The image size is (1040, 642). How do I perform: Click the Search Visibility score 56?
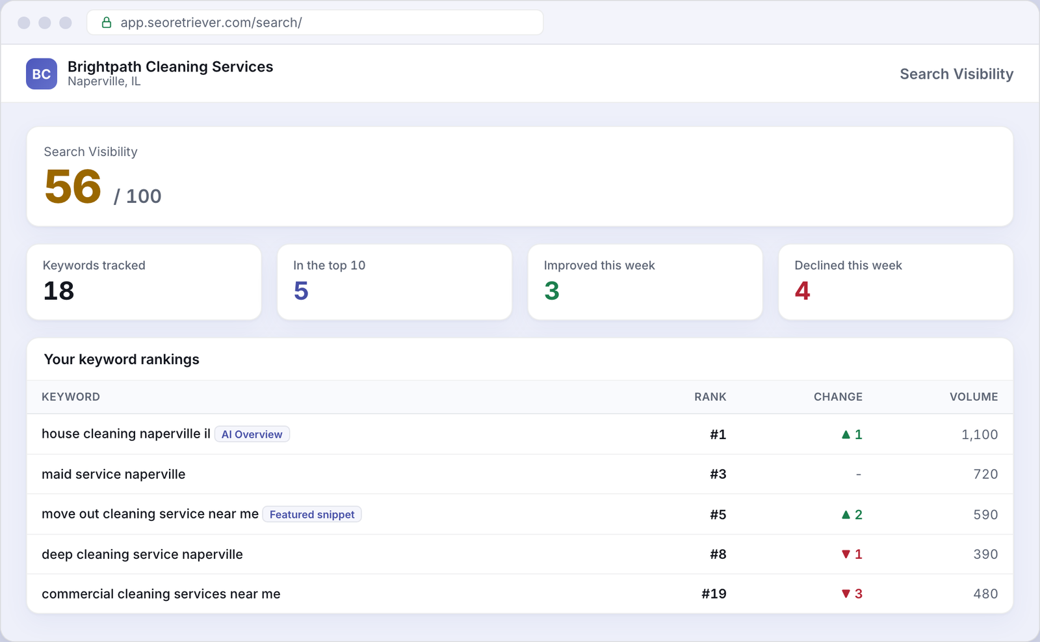(x=73, y=187)
